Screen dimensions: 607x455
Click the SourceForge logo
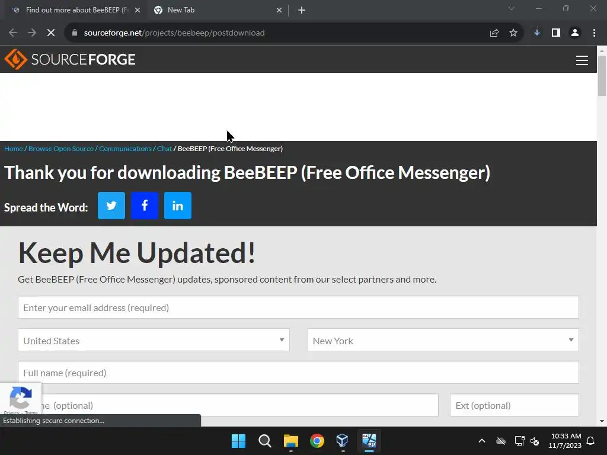(70, 59)
